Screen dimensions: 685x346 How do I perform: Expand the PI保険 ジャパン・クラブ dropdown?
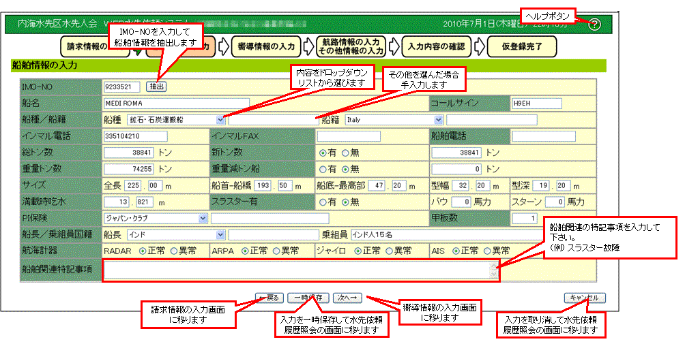[x=203, y=218]
